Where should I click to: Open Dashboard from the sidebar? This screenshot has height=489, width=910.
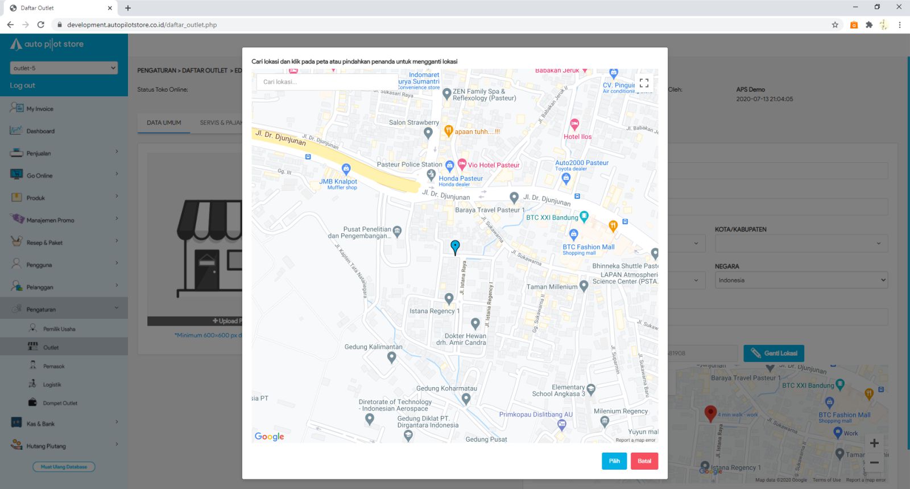[x=40, y=131]
